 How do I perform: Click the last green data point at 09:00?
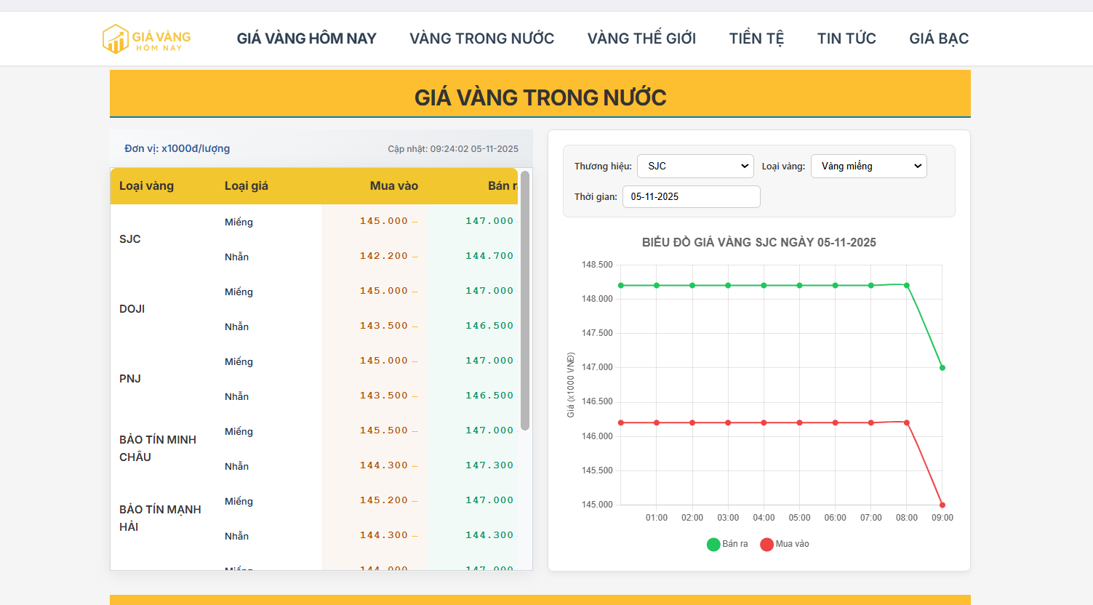(x=942, y=367)
